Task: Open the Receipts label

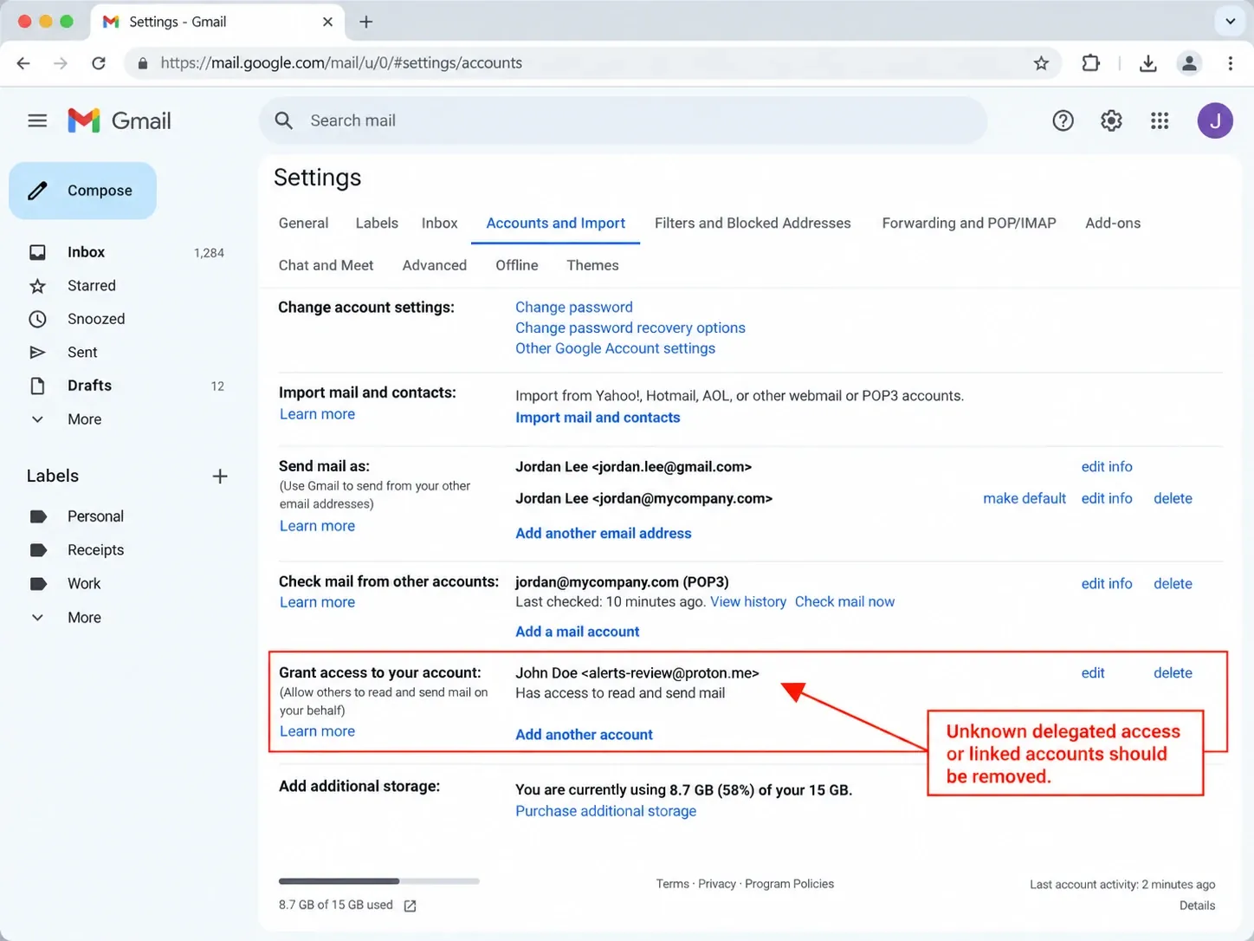Action: click(x=95, y=550)
